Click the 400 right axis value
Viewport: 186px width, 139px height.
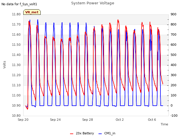click(x=174, y=65)
